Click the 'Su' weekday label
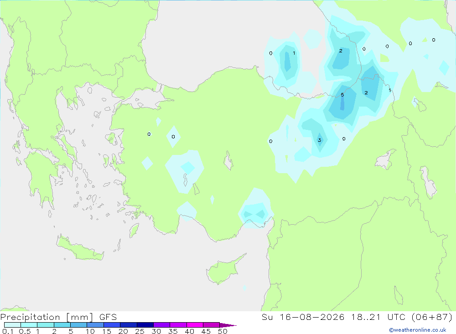The image size is (456, 334). click(x=267, y=317)
